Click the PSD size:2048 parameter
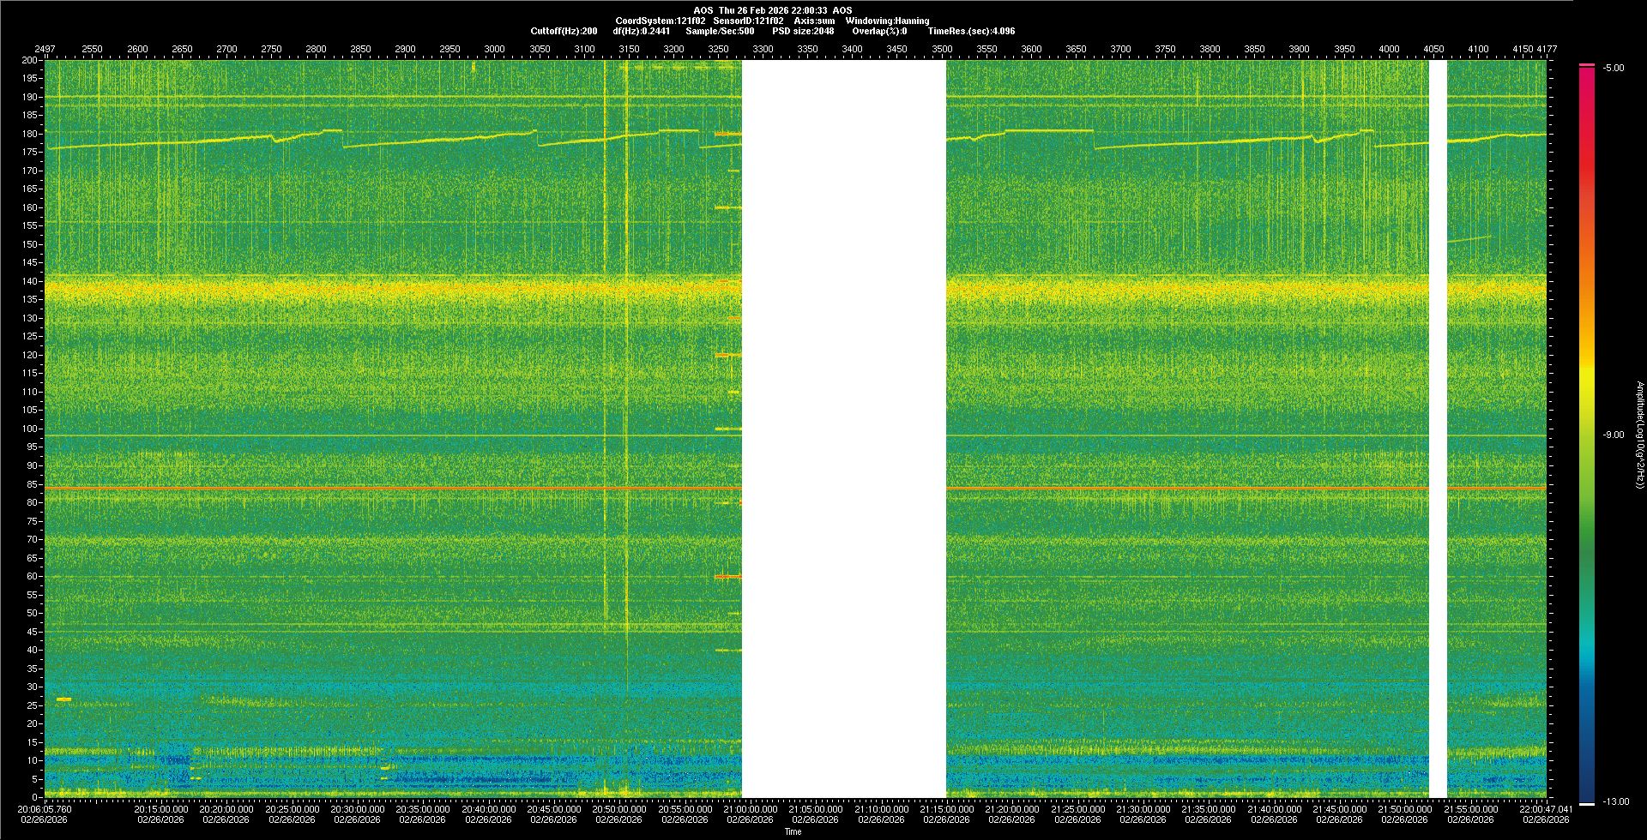The width and height of the screenshot is (1647, 840). 803,31
